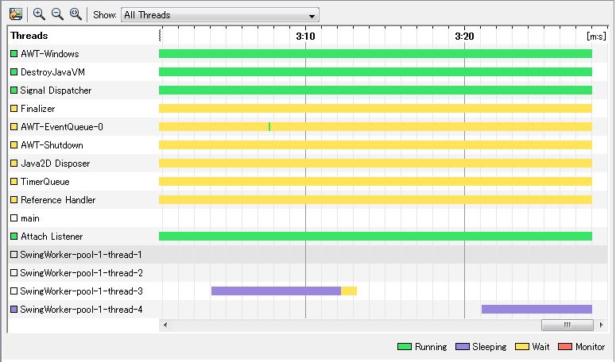Click the SwingWorker-pool-1-thread-4 state icon
This screenshot has width=616, height=362.
(x=14, y=310)
